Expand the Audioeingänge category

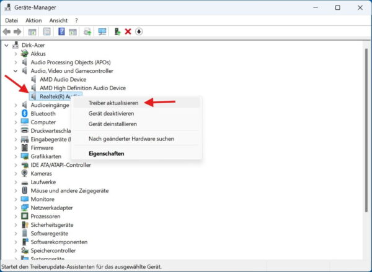[15, 105]
